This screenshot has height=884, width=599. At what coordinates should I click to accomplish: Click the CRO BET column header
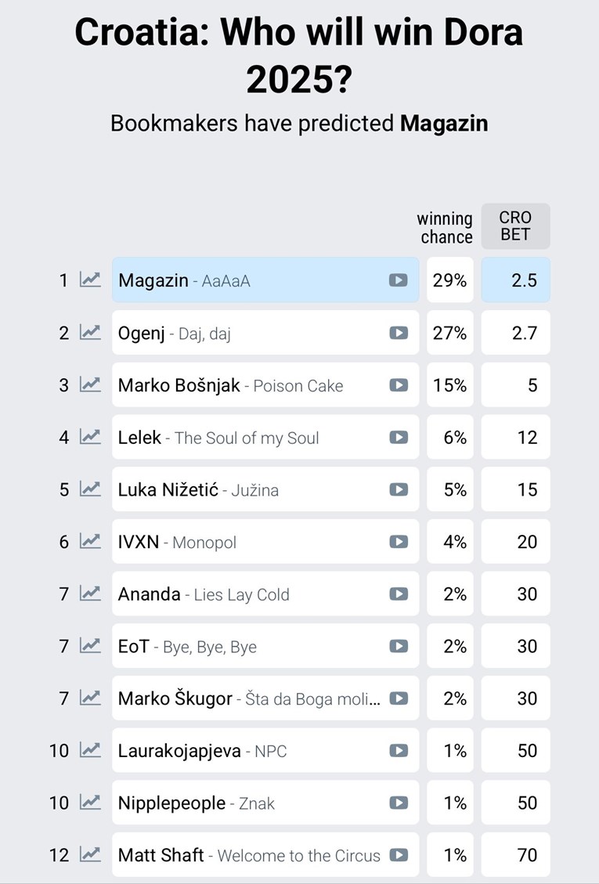click(x=515, y=226)
